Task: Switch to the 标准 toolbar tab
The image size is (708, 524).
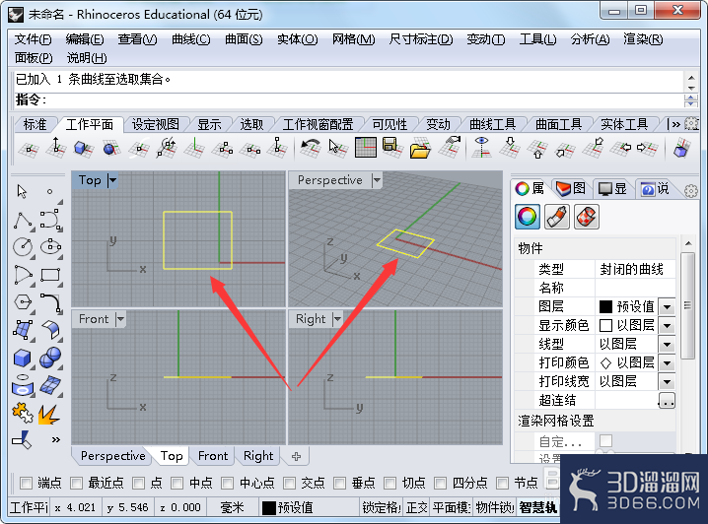Action: tap(35, 124)
